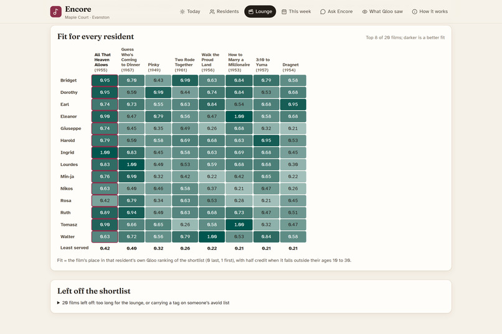Image resolution: width=502 pixels, height=334 pixels.
Task: Select the Ruth row label
Action: pyautogui.click(x=65, y=213)
